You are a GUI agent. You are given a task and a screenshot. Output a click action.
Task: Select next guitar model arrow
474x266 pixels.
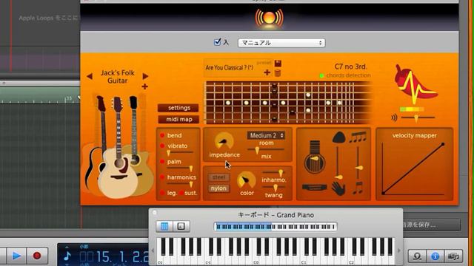coord(145,76)
